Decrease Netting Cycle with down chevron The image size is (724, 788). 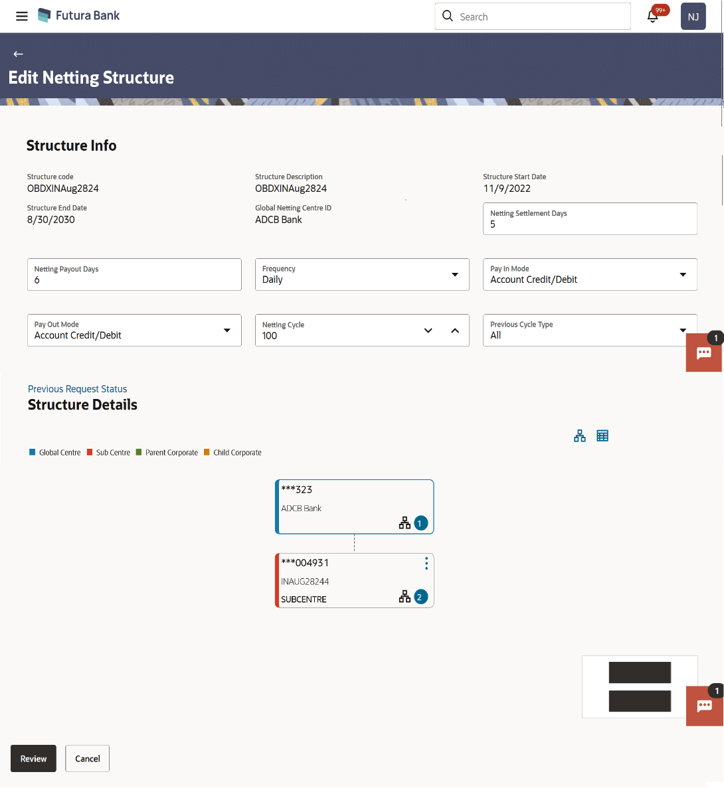428,331
